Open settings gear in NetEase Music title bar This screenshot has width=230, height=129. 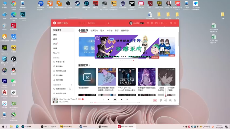coord(152,23)
